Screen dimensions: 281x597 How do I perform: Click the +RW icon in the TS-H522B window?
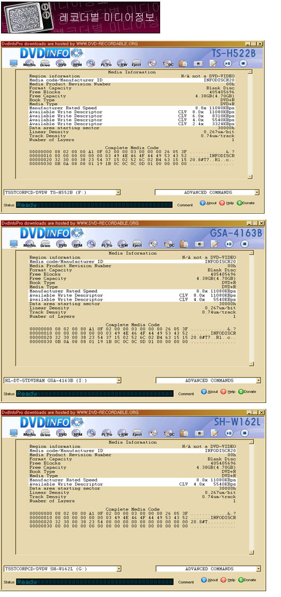tap(122, 63)
